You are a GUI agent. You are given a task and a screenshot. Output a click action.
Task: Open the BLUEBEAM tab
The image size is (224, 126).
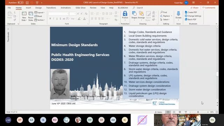[x=123, y=8]
